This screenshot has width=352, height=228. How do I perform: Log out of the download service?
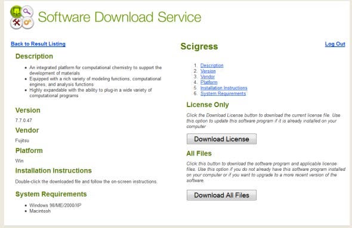335,44
